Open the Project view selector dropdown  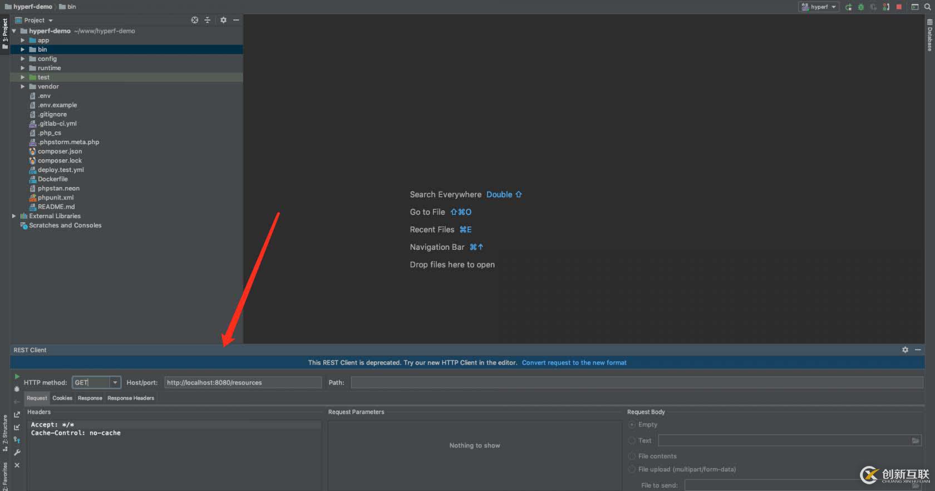pyautogui.click(x=34, y=20)
